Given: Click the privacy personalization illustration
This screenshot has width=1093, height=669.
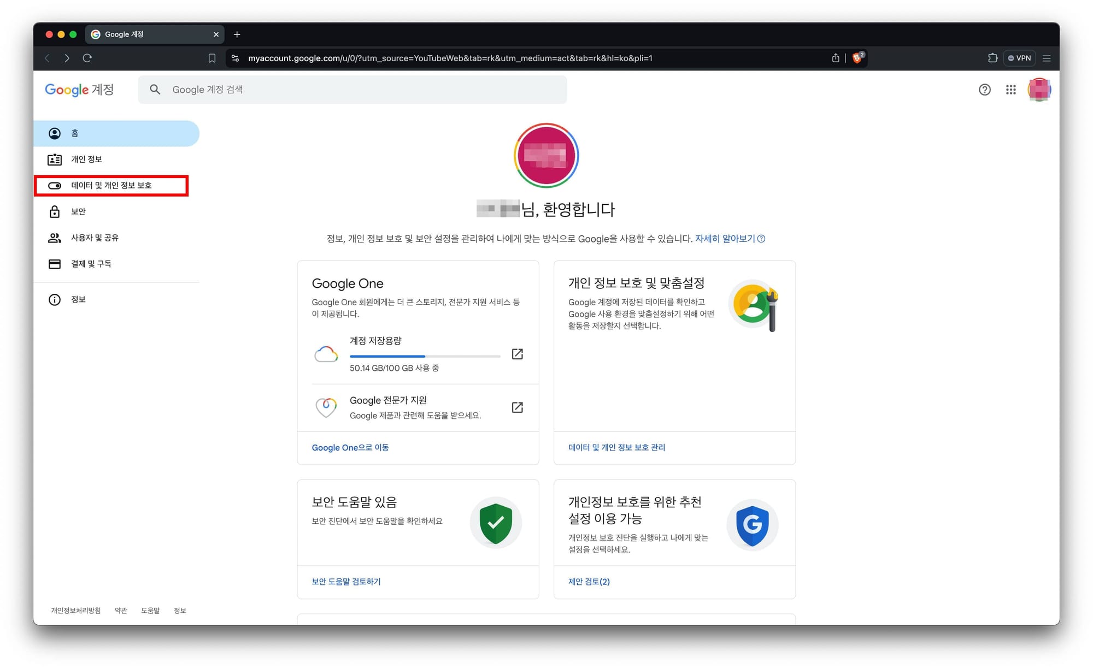Looking at the screenshot, I should tap(754, 305).
